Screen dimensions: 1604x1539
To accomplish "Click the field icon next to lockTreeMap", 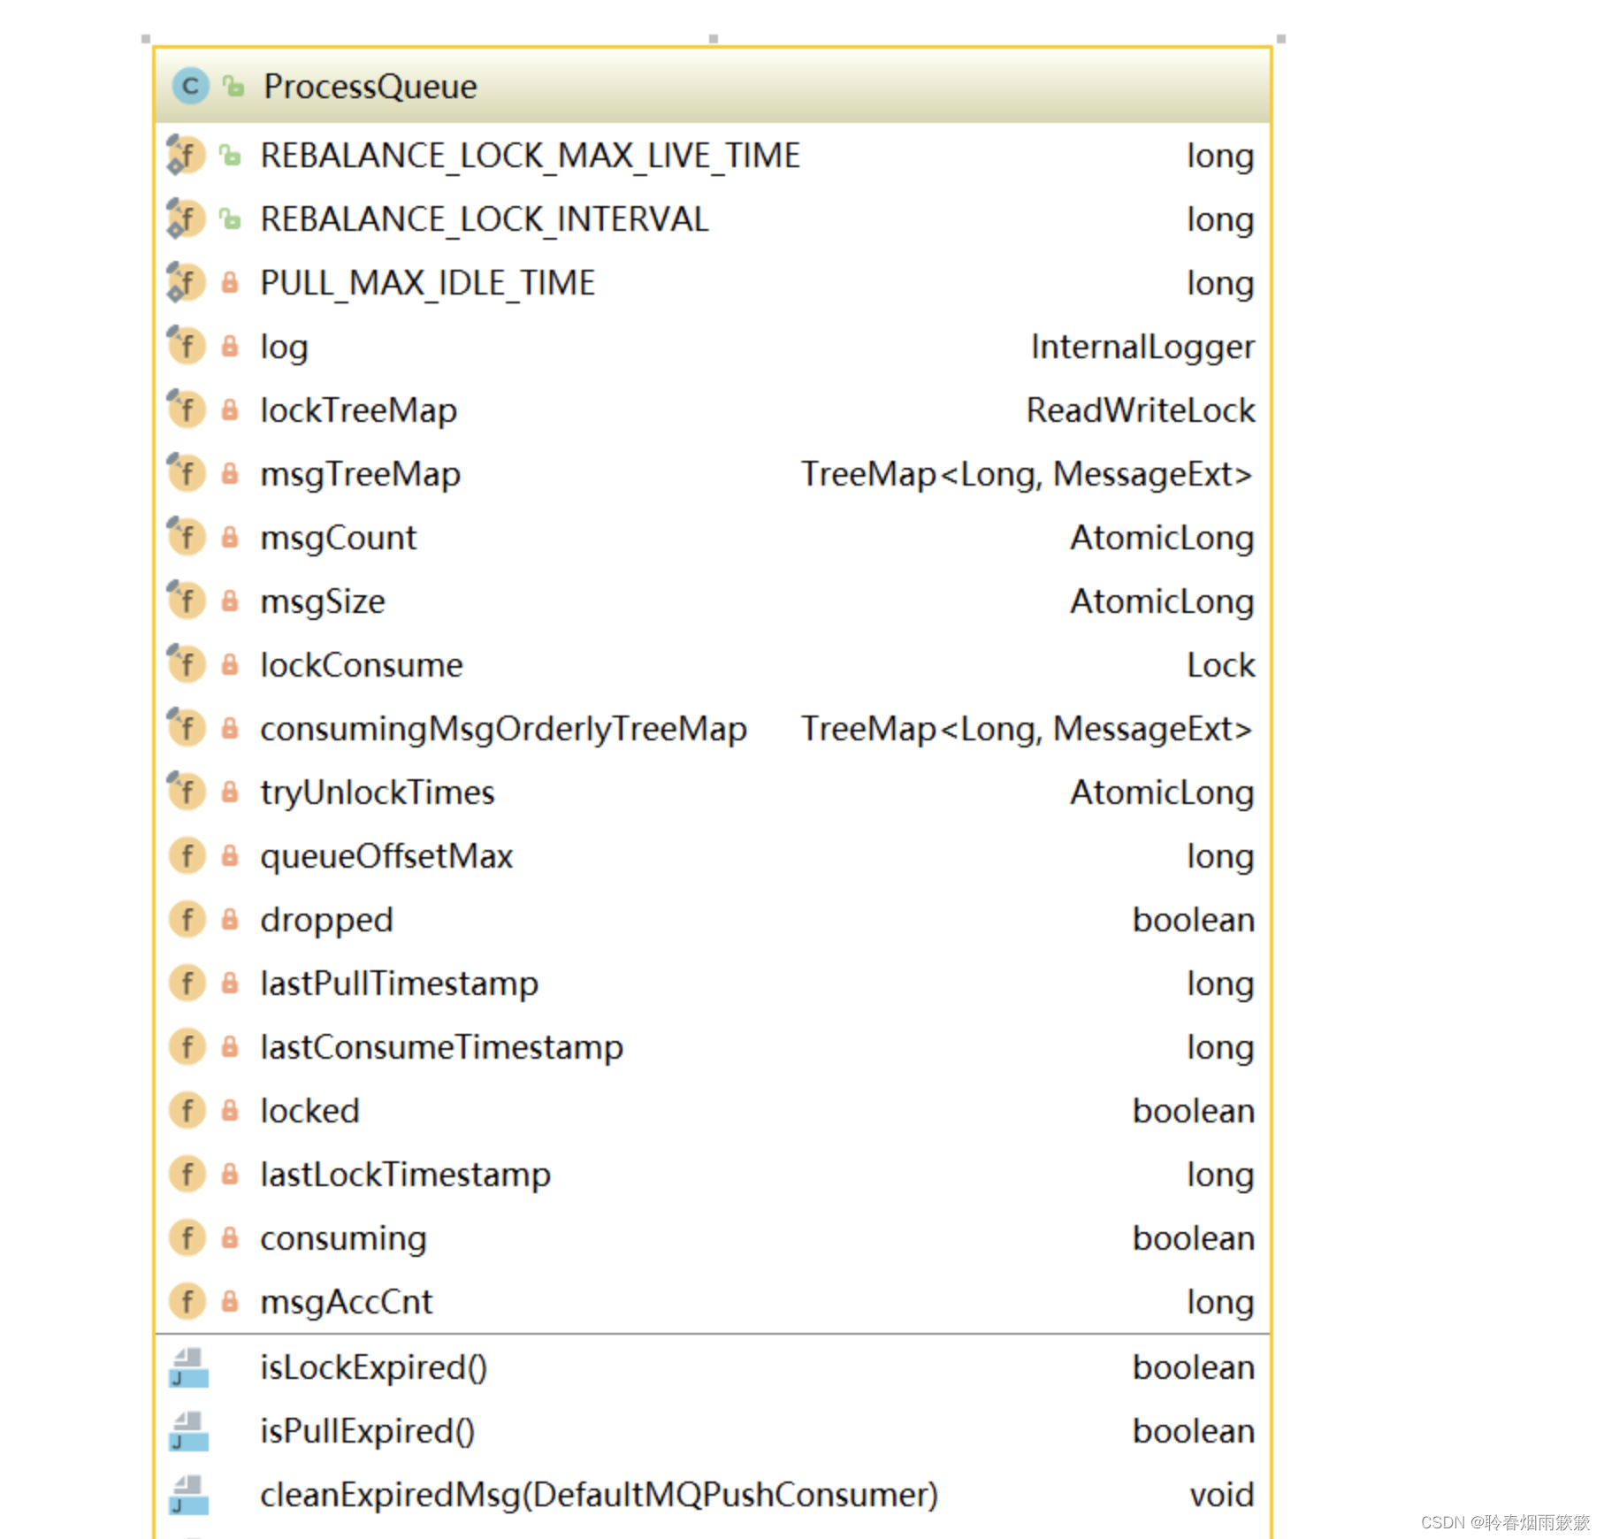I will point(187,410).
